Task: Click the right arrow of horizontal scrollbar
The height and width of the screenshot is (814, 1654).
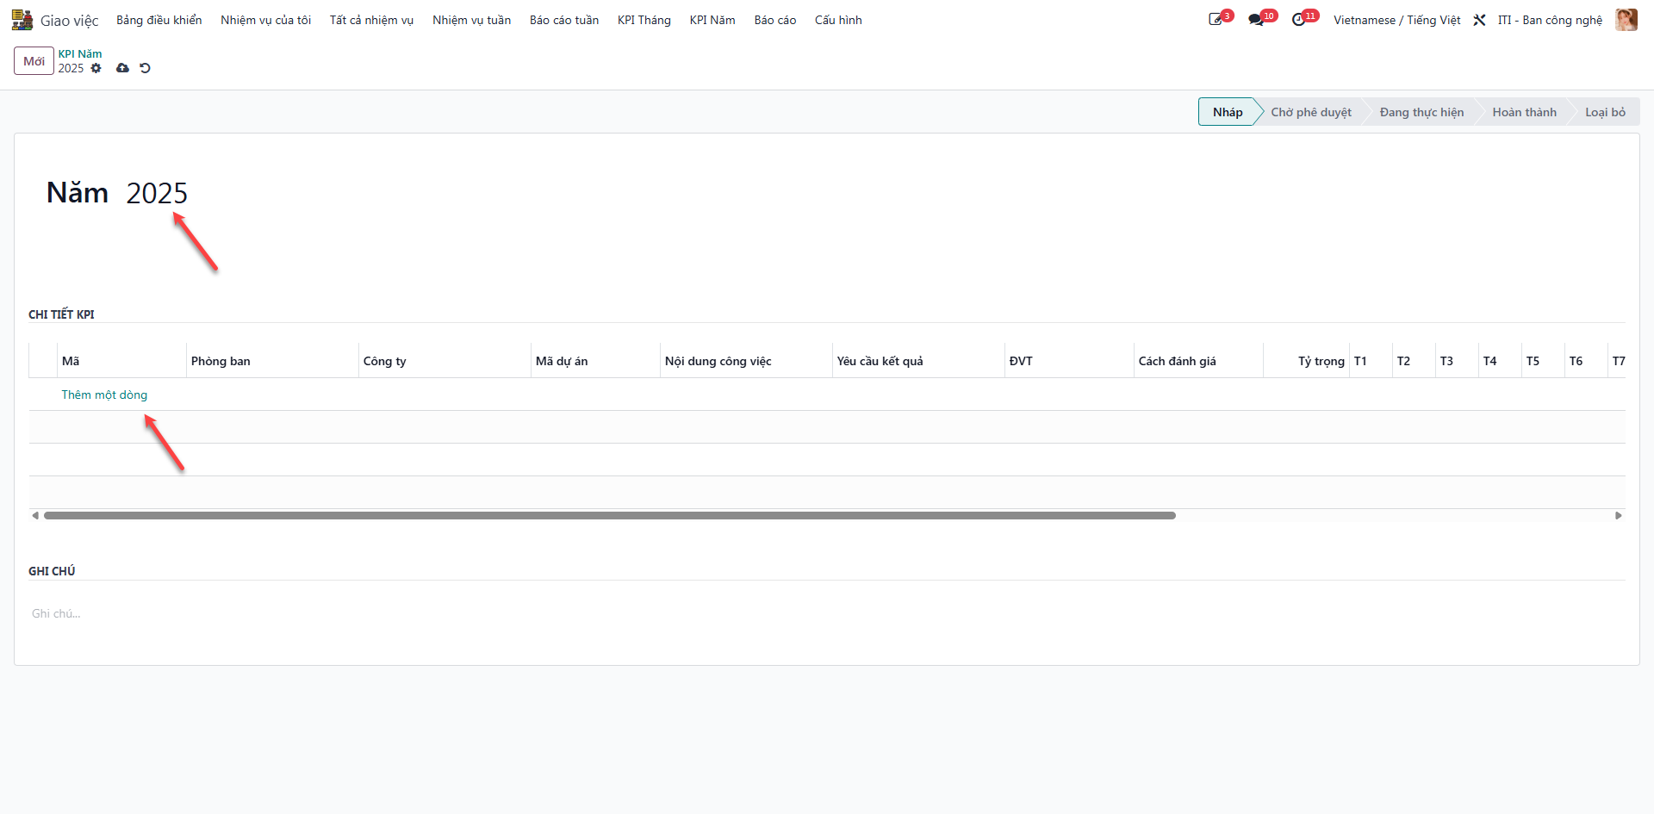Action: (x=1618, y=516)
